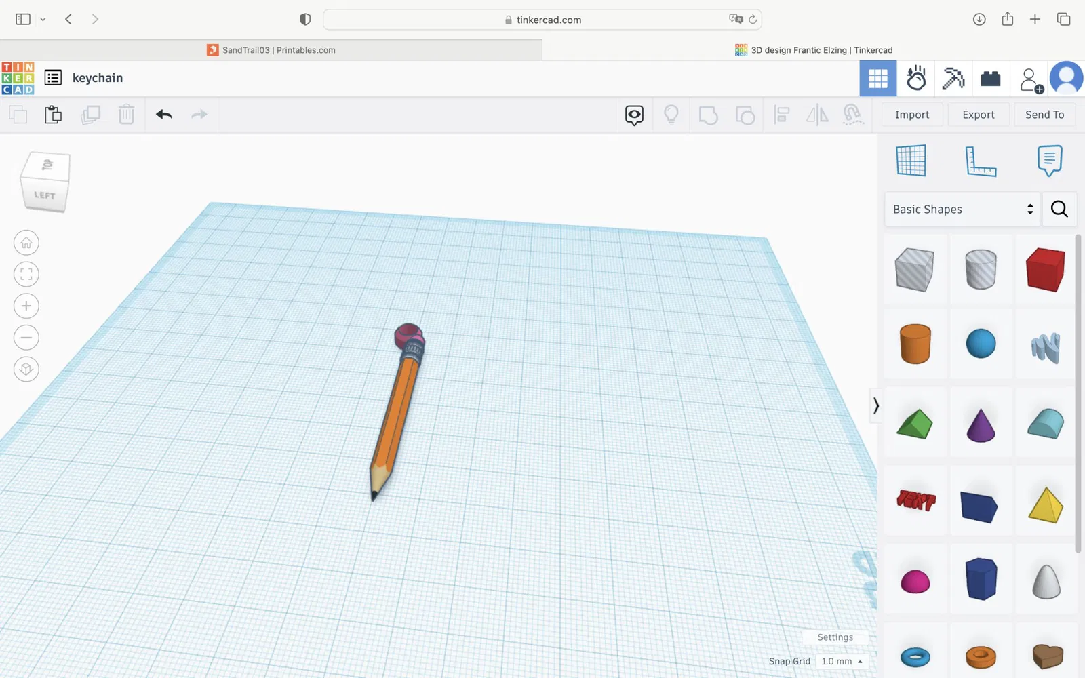The image size is (1085, 678).
Task: Open the user profile avatar
Action: coord(1067,78)
